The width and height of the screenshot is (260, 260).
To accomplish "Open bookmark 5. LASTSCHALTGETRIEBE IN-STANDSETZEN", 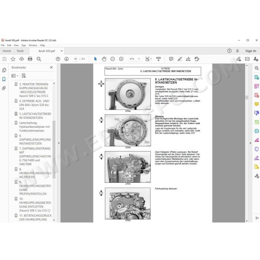I will (35, 116).
